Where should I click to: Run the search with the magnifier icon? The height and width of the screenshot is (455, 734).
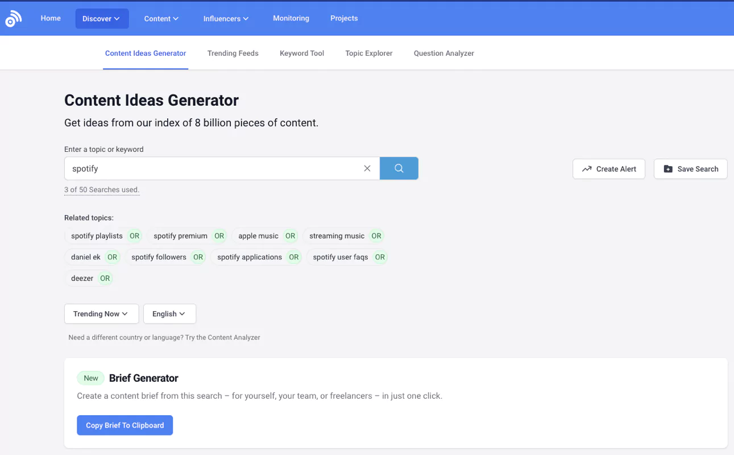pyautogui.click(x=399, y=168)
